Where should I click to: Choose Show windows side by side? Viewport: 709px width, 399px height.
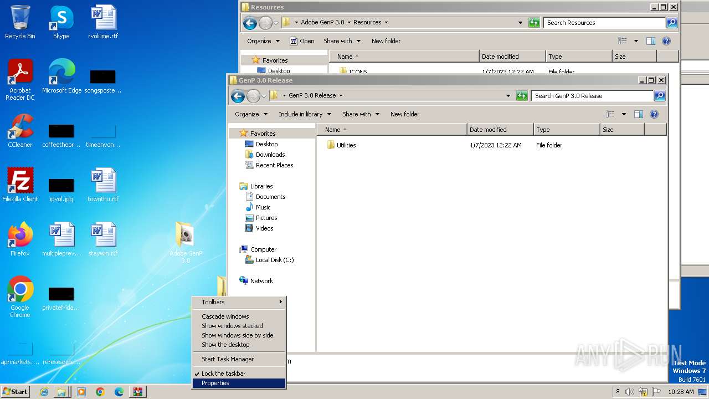click(x=239, y=335)
